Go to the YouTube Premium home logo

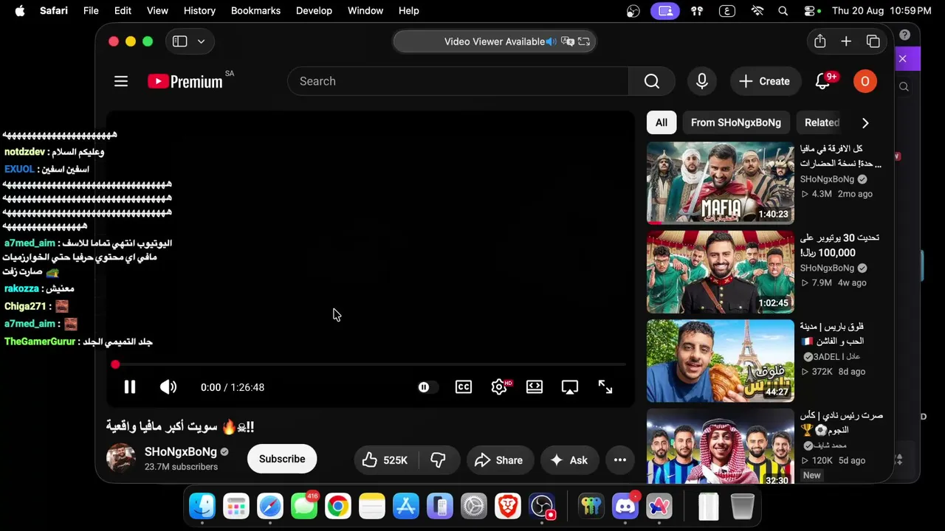185,81
